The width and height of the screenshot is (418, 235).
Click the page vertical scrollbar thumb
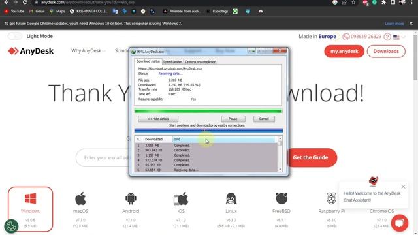tap(415, 57)
